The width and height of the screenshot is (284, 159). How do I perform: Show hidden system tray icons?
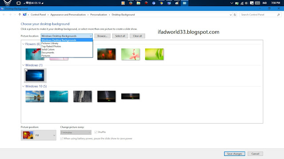232,3
